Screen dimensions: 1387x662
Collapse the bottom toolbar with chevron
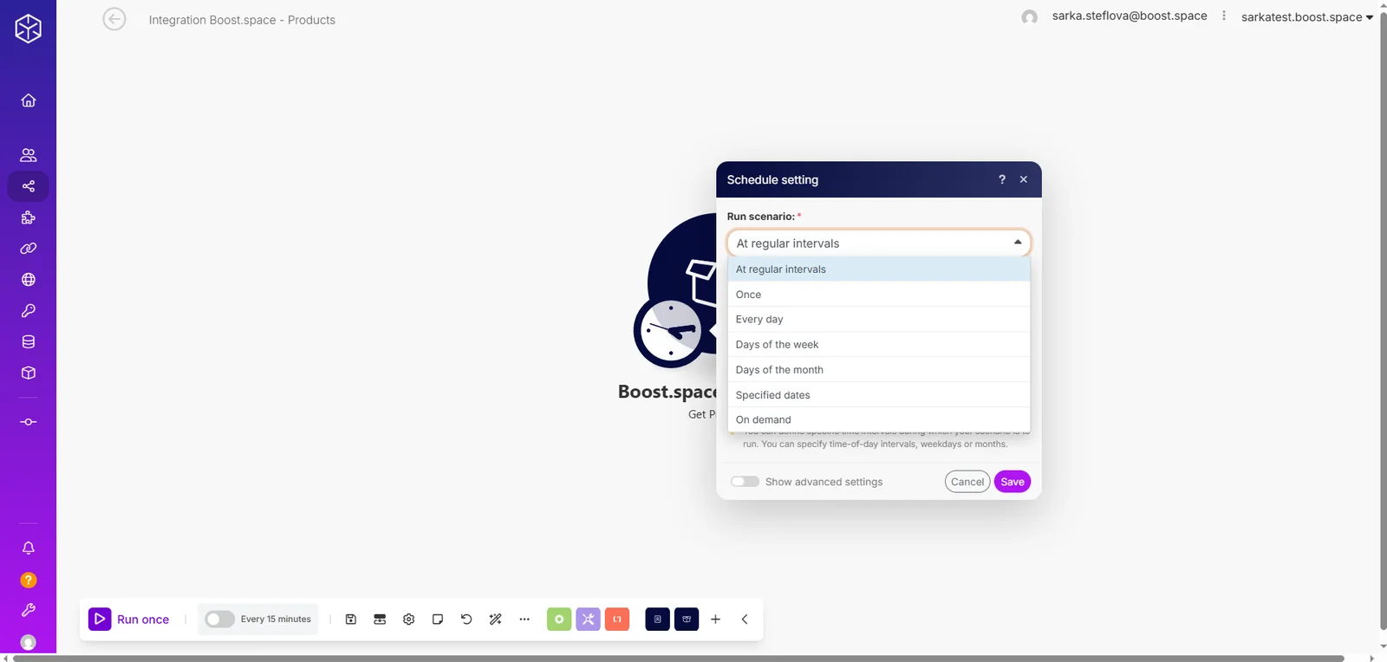point(745,620)
